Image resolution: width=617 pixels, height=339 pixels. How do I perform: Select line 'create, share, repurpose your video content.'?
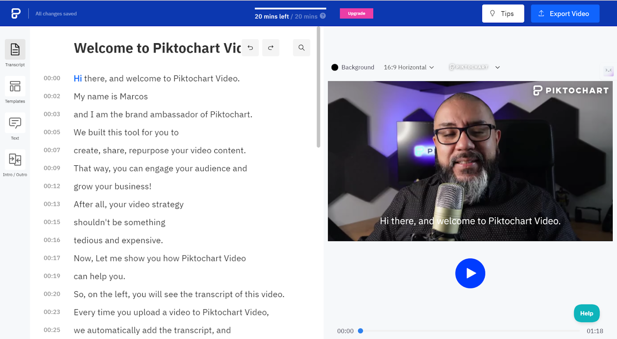tap(160, 151)
